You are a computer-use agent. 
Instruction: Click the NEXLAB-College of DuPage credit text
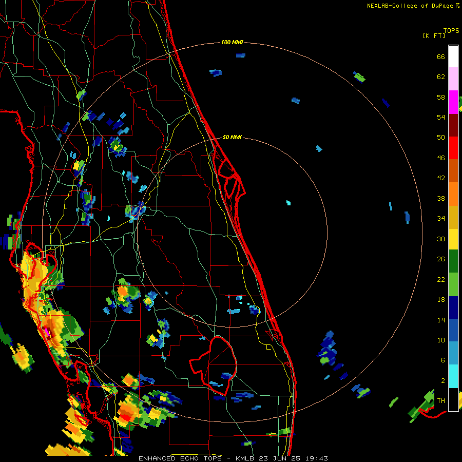tap(413, 6)
